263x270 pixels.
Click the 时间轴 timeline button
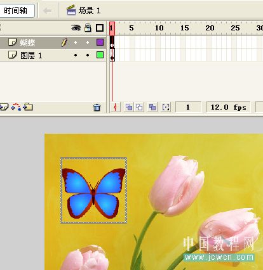point(17,11)
